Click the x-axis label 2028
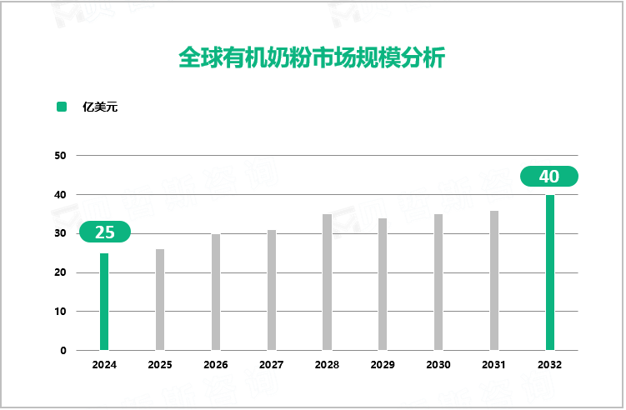The height and width of the screenshot is (410, 626). click(327, 365)
